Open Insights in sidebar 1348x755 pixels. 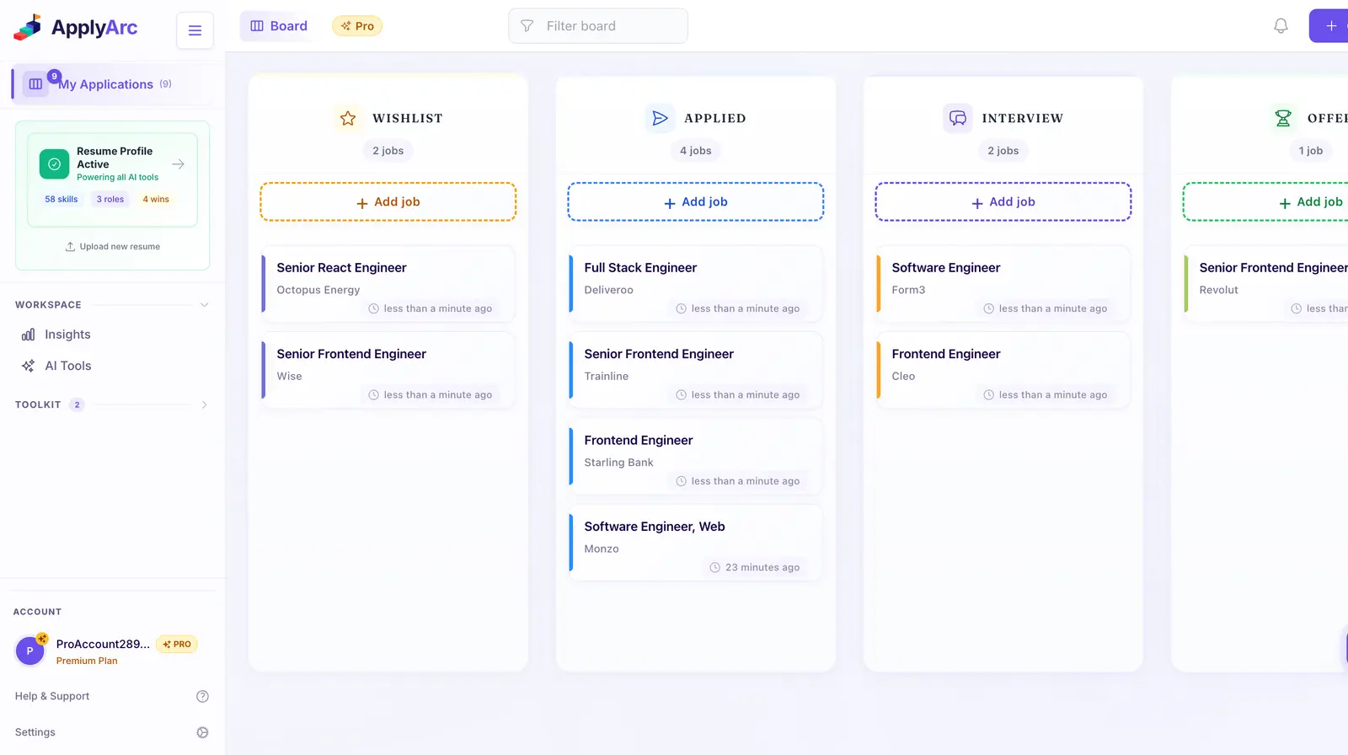coord(67,335)
